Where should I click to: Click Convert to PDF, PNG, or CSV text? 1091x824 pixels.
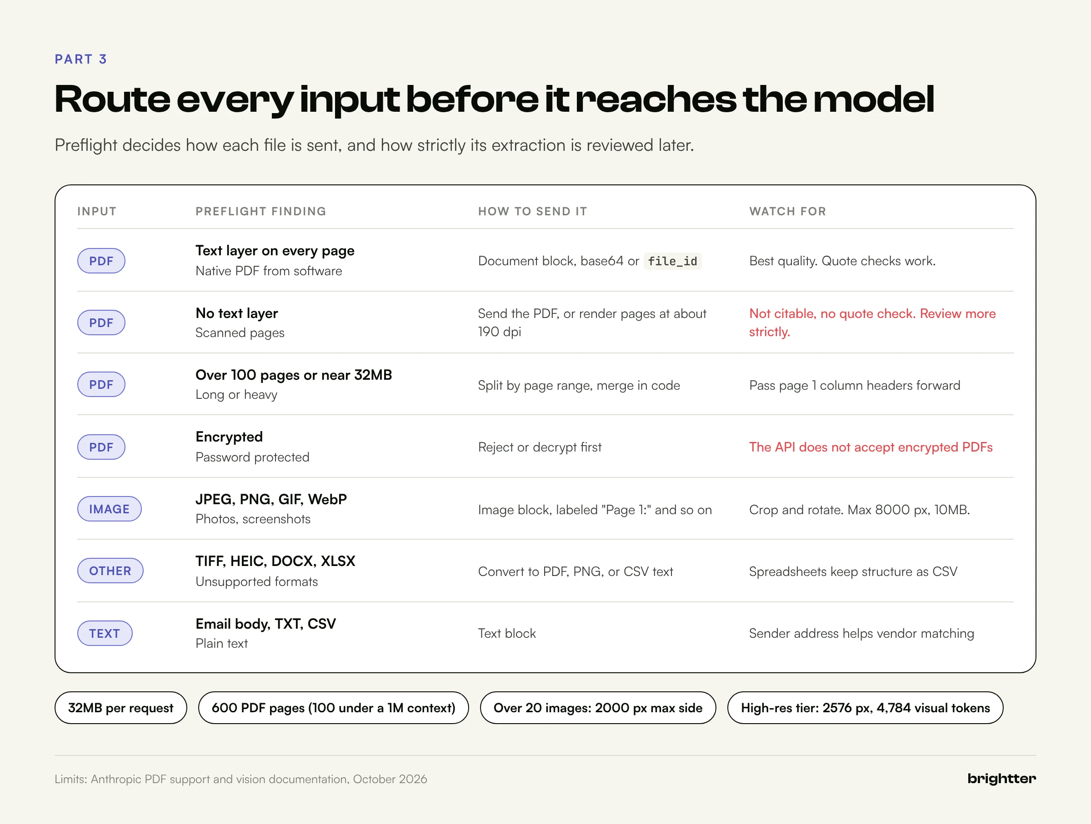coord(576,572)
